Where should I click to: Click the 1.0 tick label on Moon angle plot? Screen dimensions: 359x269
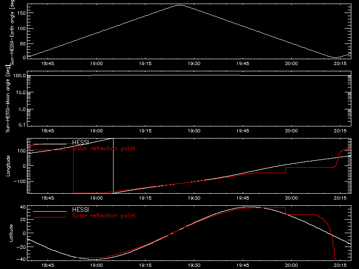pos(22,109)
